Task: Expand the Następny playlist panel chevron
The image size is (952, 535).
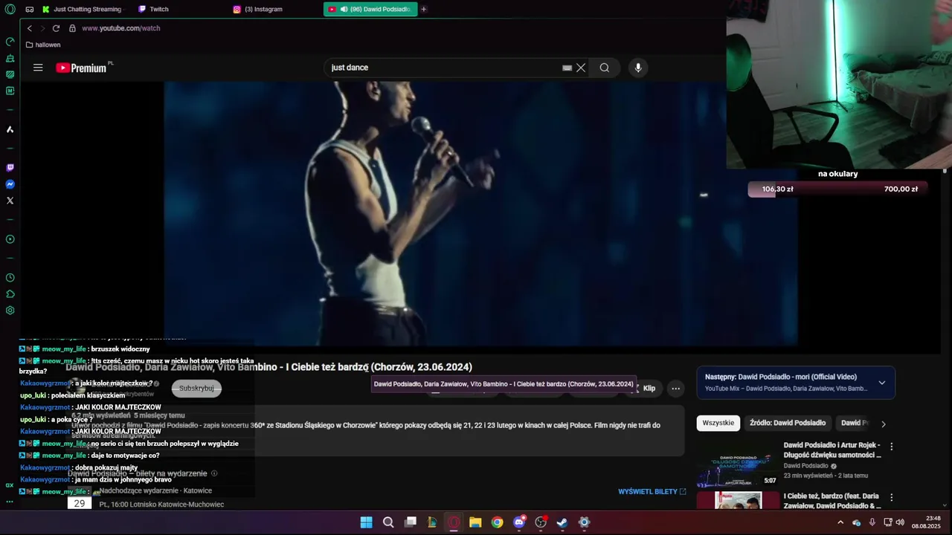Action: point(881,383)
